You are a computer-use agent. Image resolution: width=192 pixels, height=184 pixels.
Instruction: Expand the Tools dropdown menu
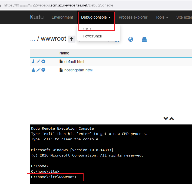click(x=162, y=17)
